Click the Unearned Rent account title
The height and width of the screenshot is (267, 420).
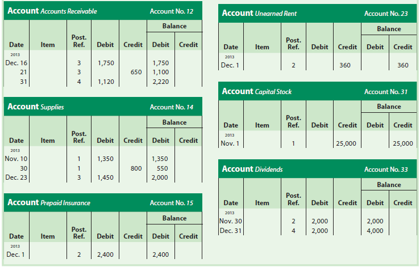(x=259, y=14)
